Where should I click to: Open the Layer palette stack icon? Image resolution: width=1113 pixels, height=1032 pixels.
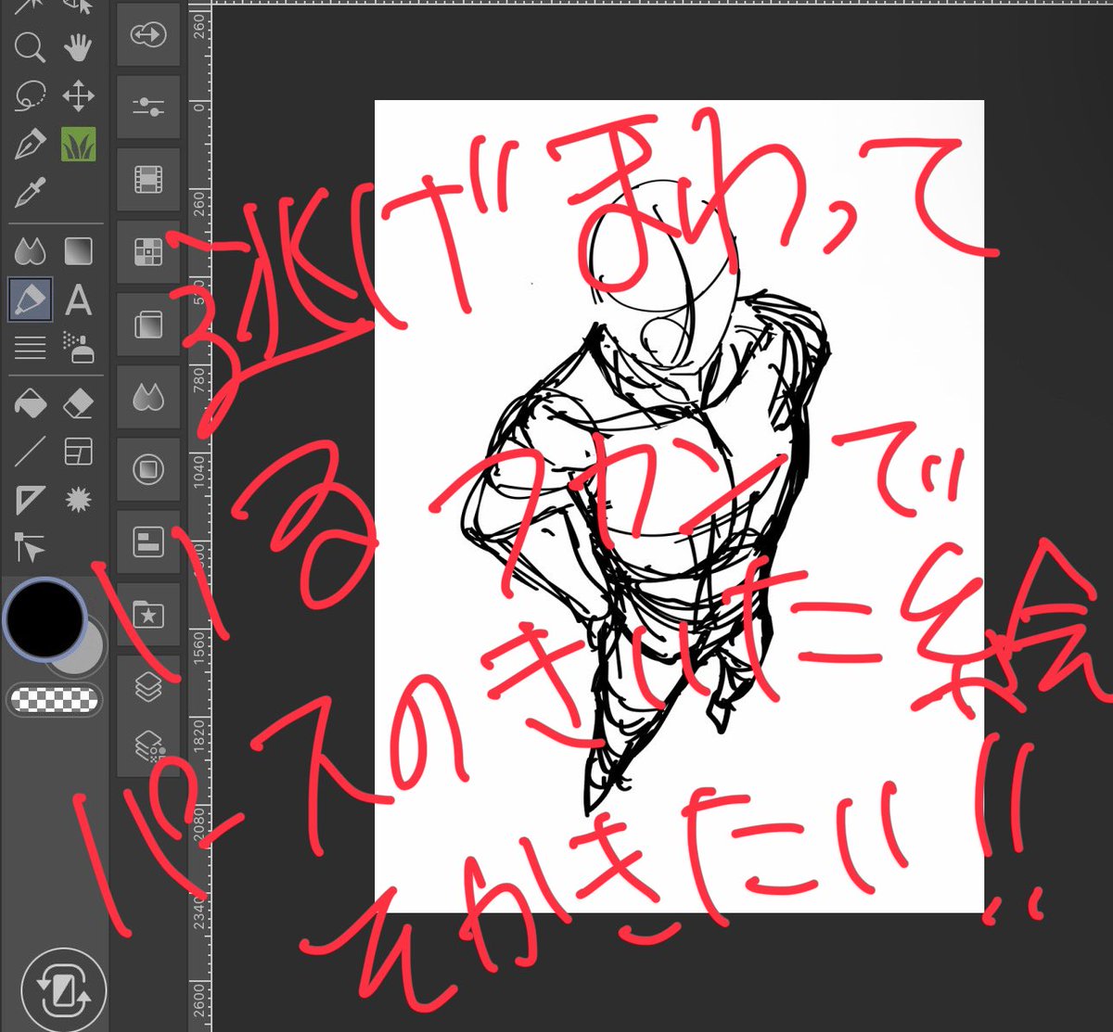[x=148, y=687]
